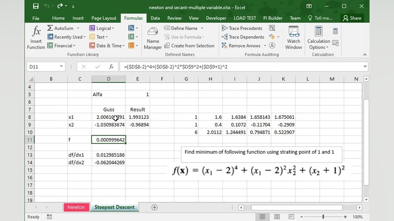Add a new sheet with the plus icon
The image size is (394, 221).
(155, 207)
